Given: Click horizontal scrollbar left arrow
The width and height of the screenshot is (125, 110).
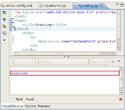Looking at the screenshot, I should (16, 54).
